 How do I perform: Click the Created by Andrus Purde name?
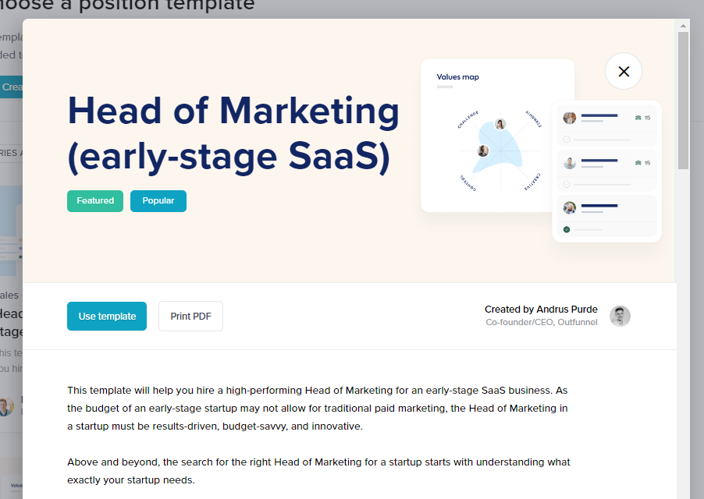(541, 310)
